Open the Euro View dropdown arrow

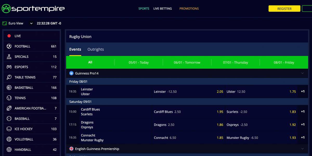coord(31,23)
